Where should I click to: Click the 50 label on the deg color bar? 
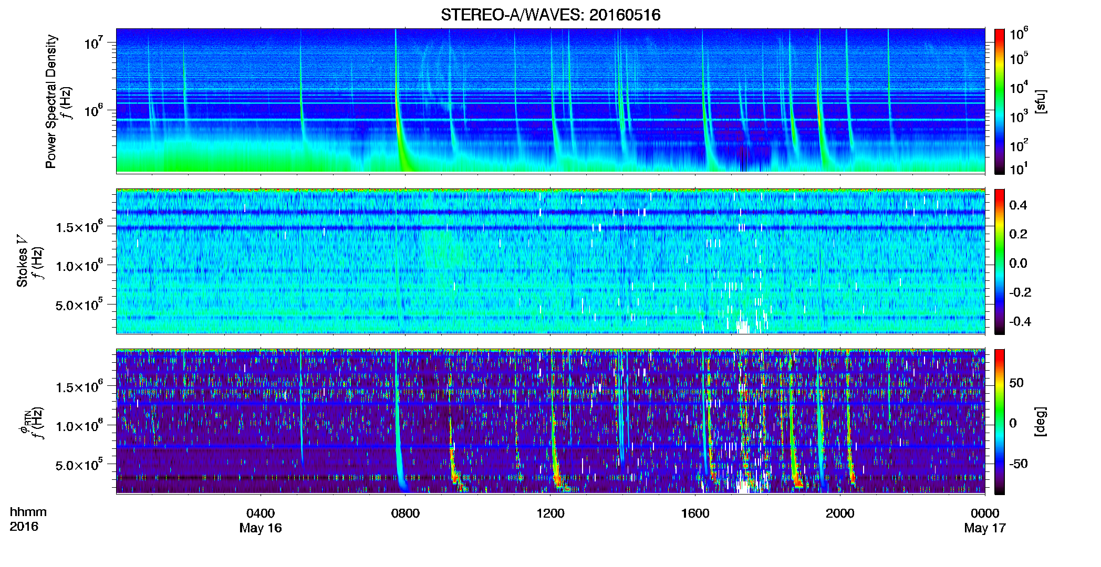(1016, 383)
